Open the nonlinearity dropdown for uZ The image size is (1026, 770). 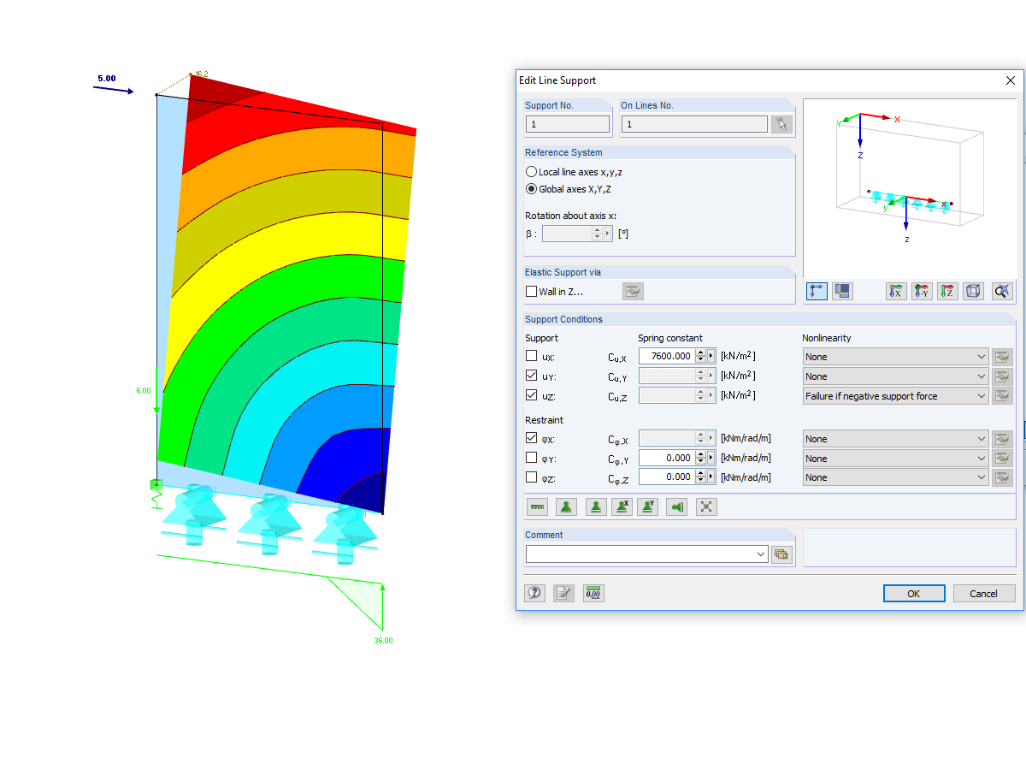983,395
